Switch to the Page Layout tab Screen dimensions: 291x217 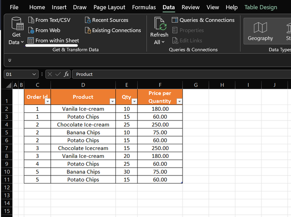(x=109, y=7)
